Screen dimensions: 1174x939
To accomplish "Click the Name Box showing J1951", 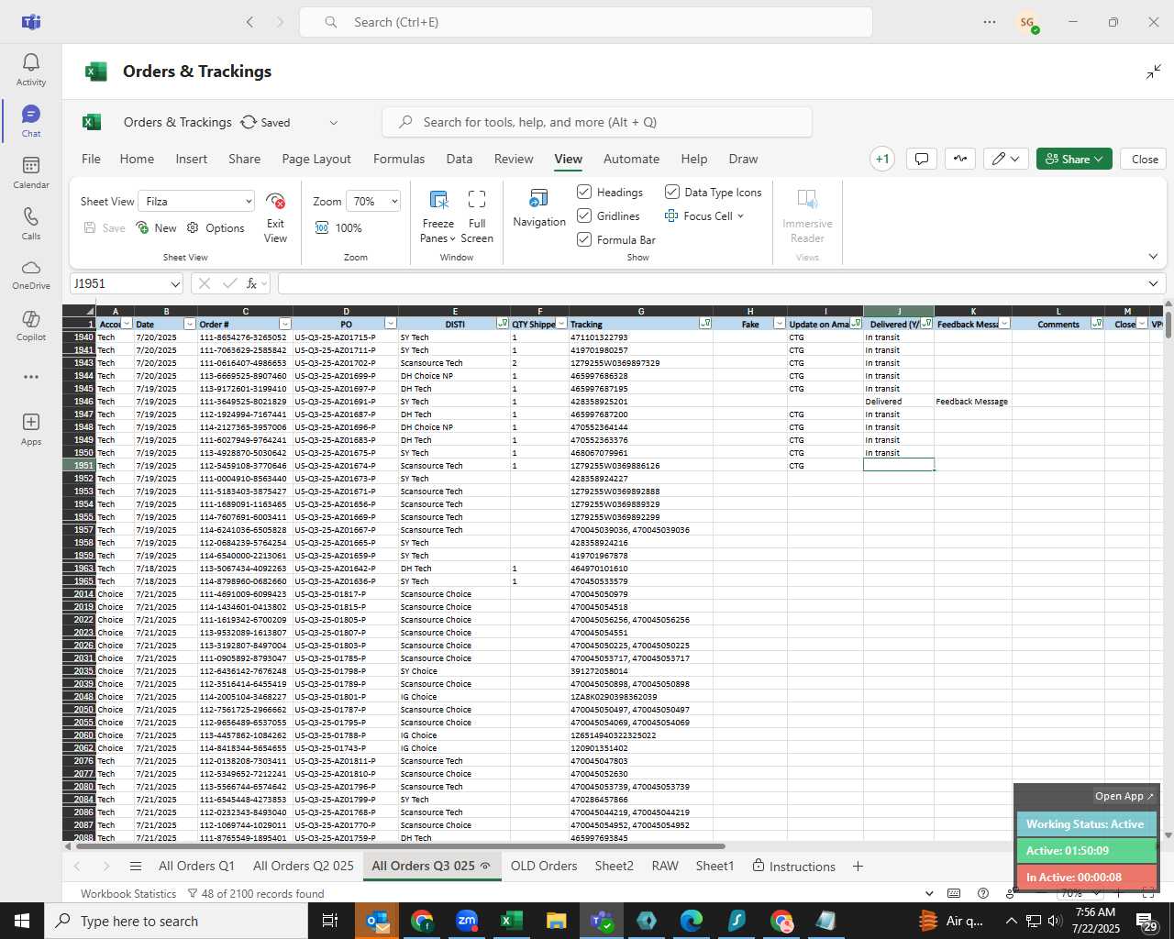I will [126, 283].
